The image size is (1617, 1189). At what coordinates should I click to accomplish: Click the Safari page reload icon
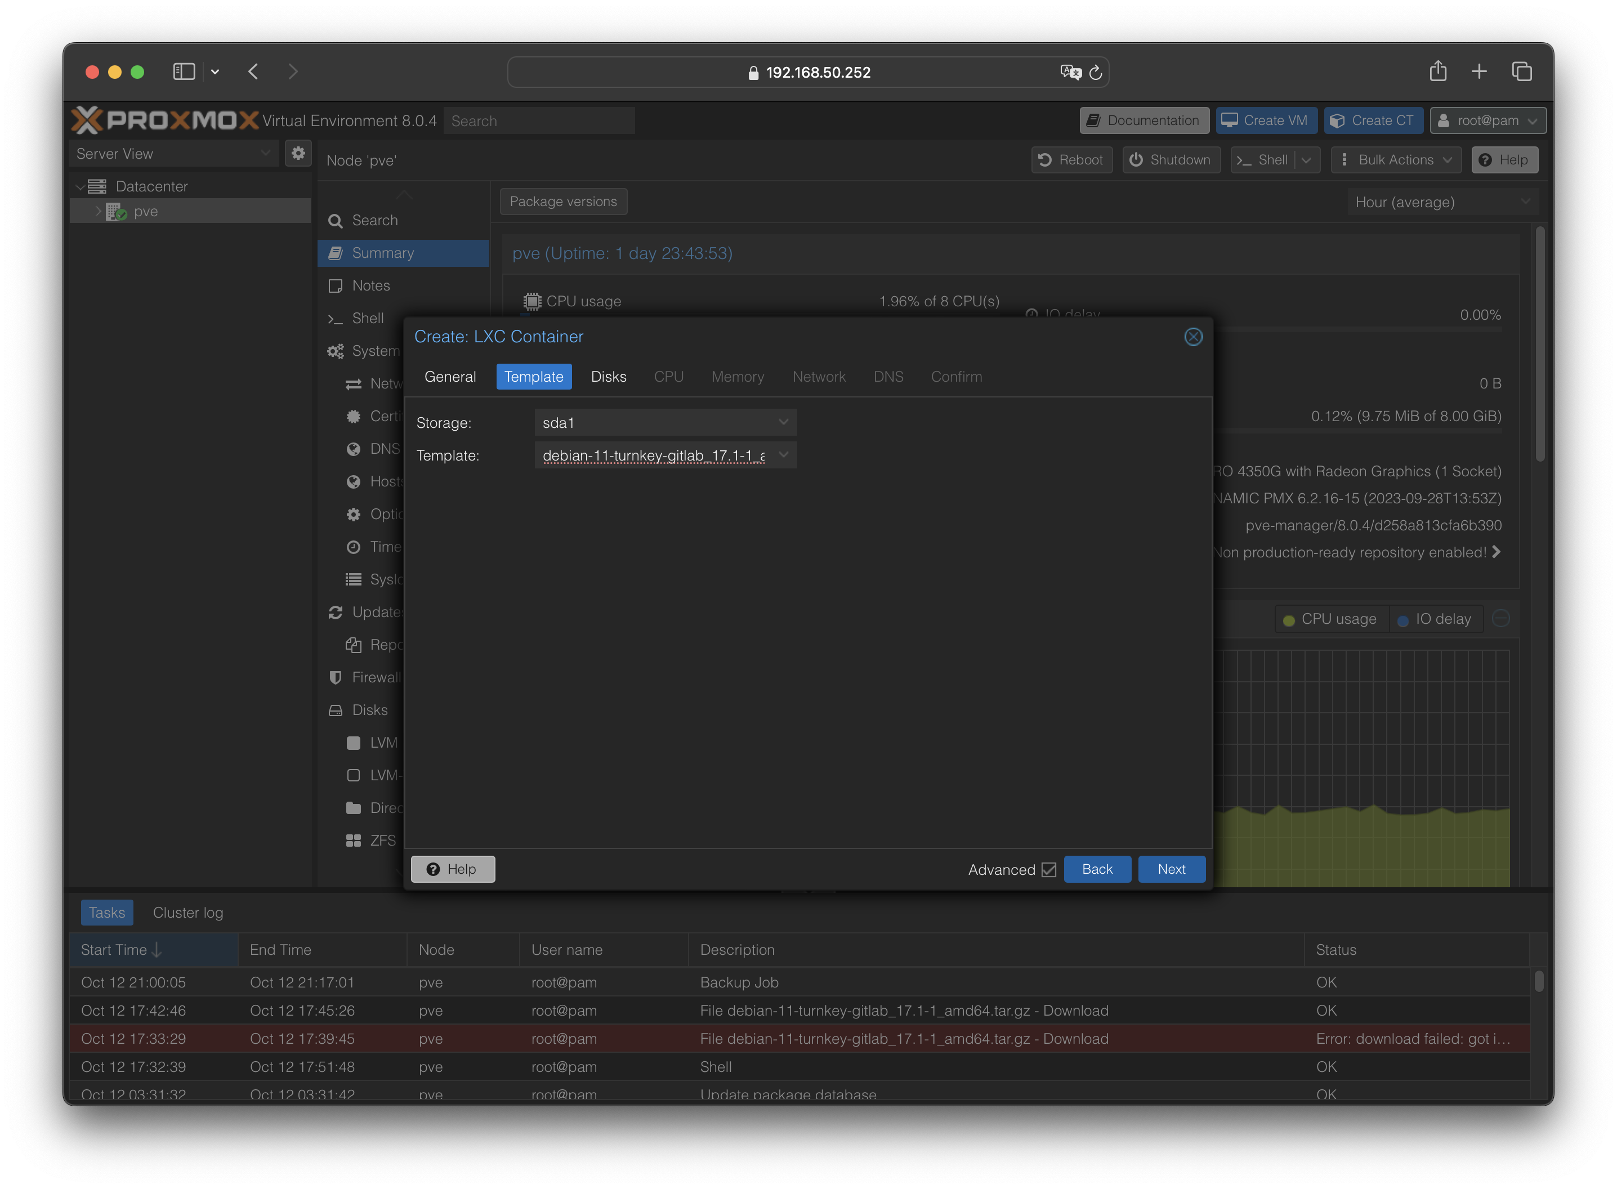click(x=1095, y=73)
